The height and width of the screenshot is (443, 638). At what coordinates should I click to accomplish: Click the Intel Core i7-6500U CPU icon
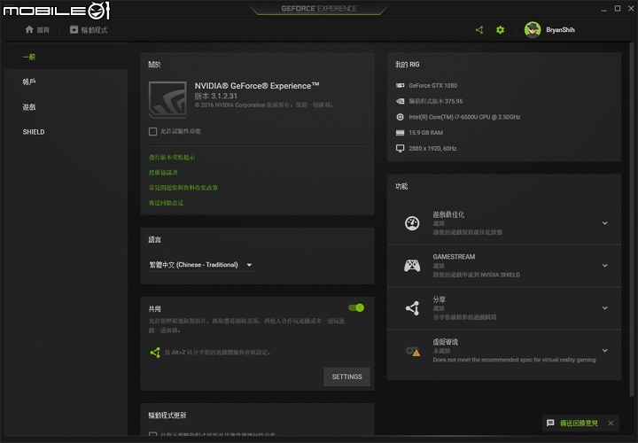pos(400,117)
